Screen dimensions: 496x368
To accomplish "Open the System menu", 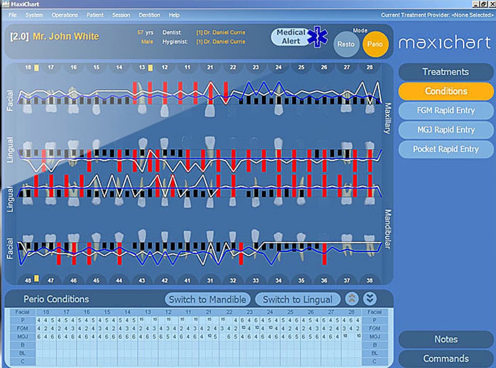I will (34, 15).
